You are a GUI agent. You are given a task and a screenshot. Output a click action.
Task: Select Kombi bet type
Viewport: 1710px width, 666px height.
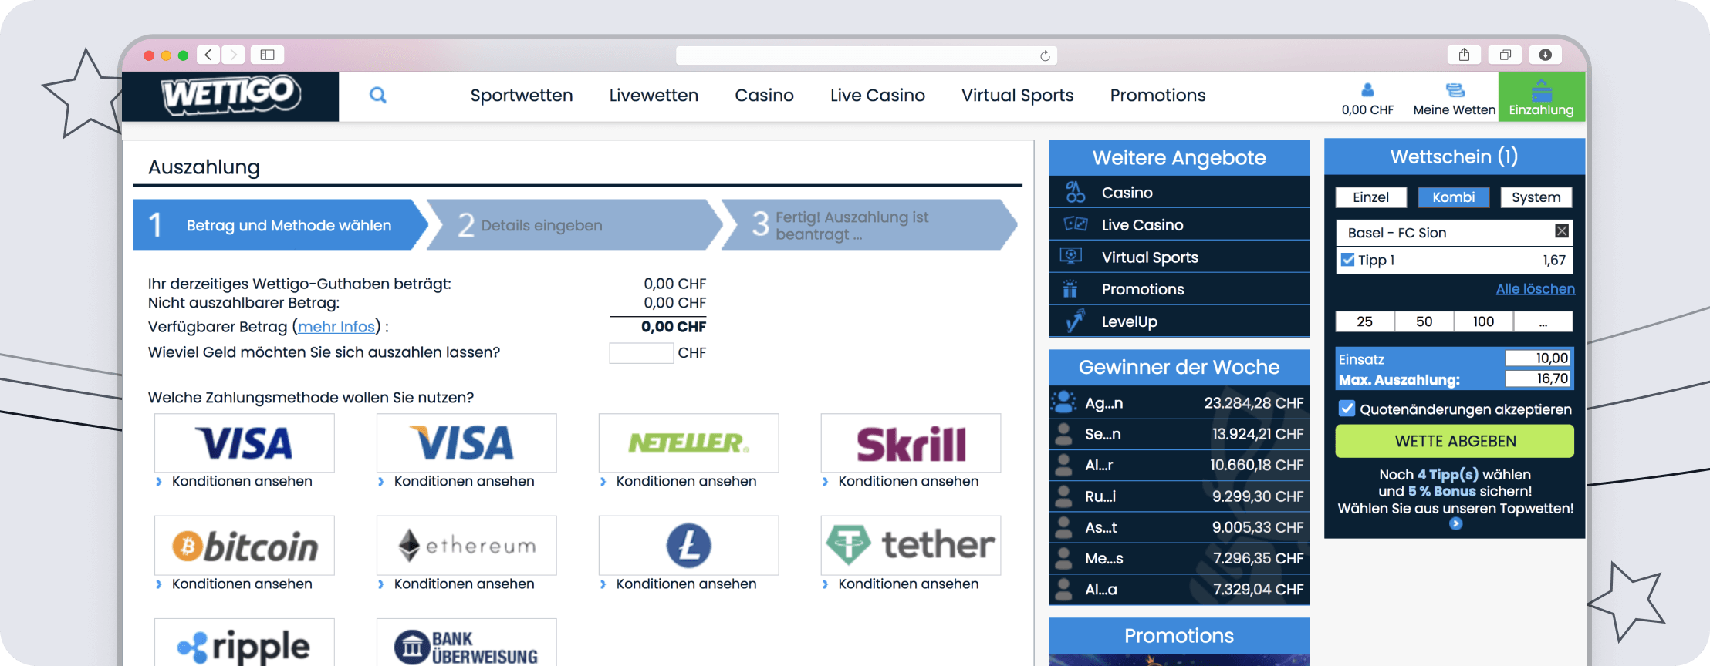1454,197
